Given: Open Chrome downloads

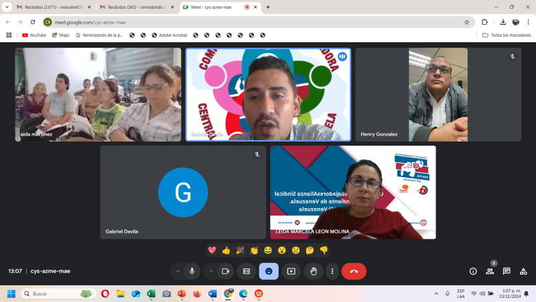Looking at the screenshot, I should click(x=503, y=22).
